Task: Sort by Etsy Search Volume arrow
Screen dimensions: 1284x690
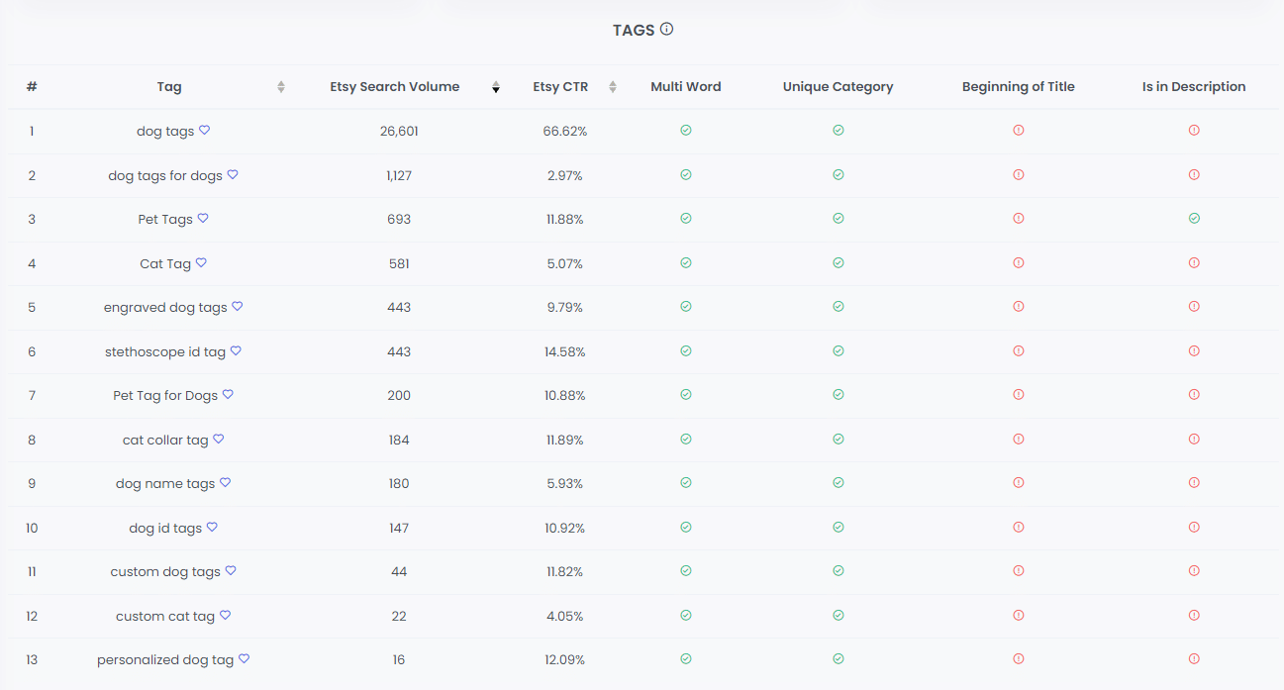Action: (496, 87)
